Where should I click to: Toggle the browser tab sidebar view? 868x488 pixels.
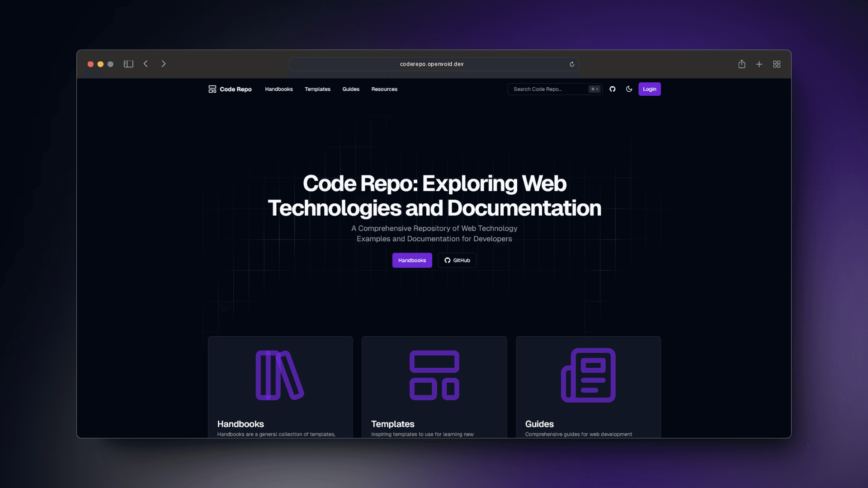129,64
